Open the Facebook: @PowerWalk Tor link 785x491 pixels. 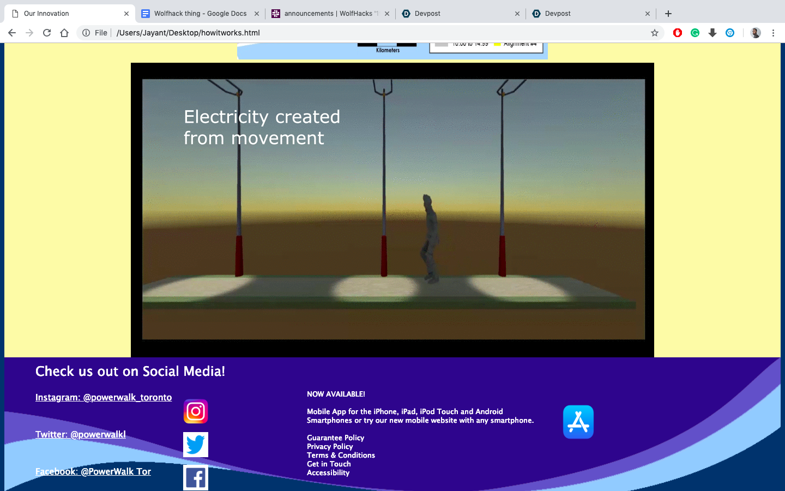(93, 471)
